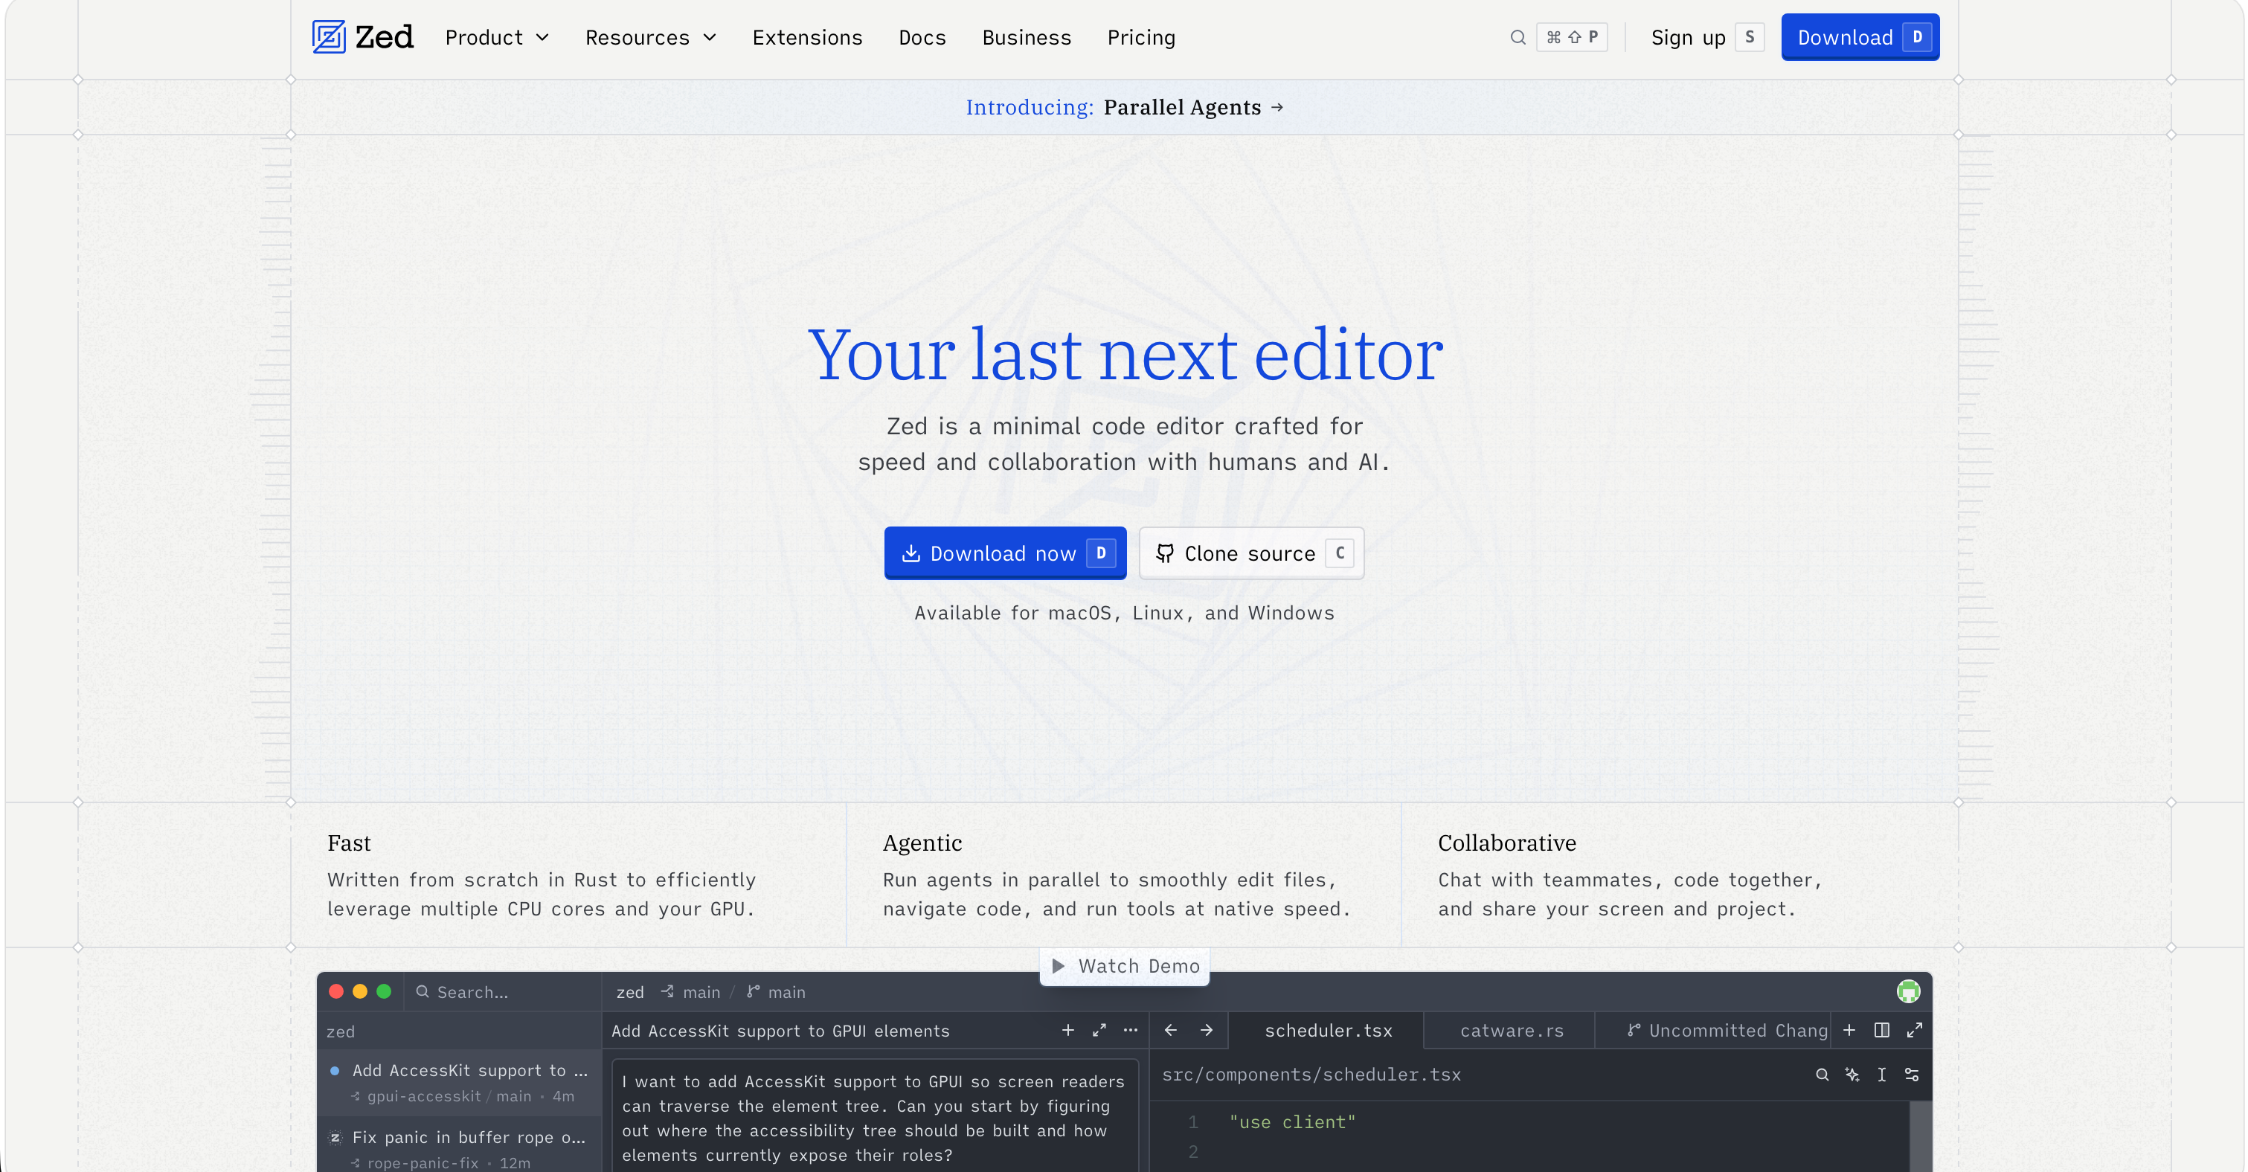
Task: Click the worktree arrow icon beside main
Action: click(x=667, y=992)
